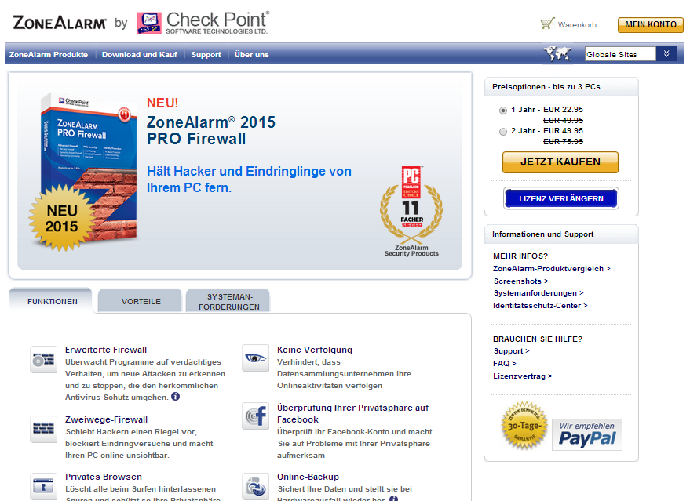Click the Online-Backup heading
This screenshot has width=690, height=501.
(308, 477)
